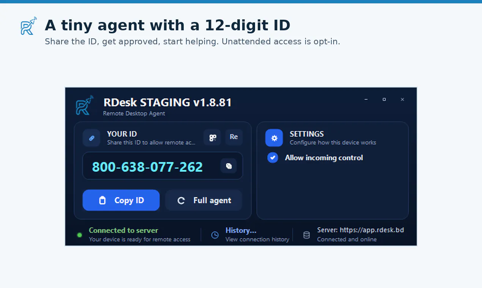Toggle Allow incoming control checkbox
The height and width of the screenshot is (288, 482).
[273, 158]
